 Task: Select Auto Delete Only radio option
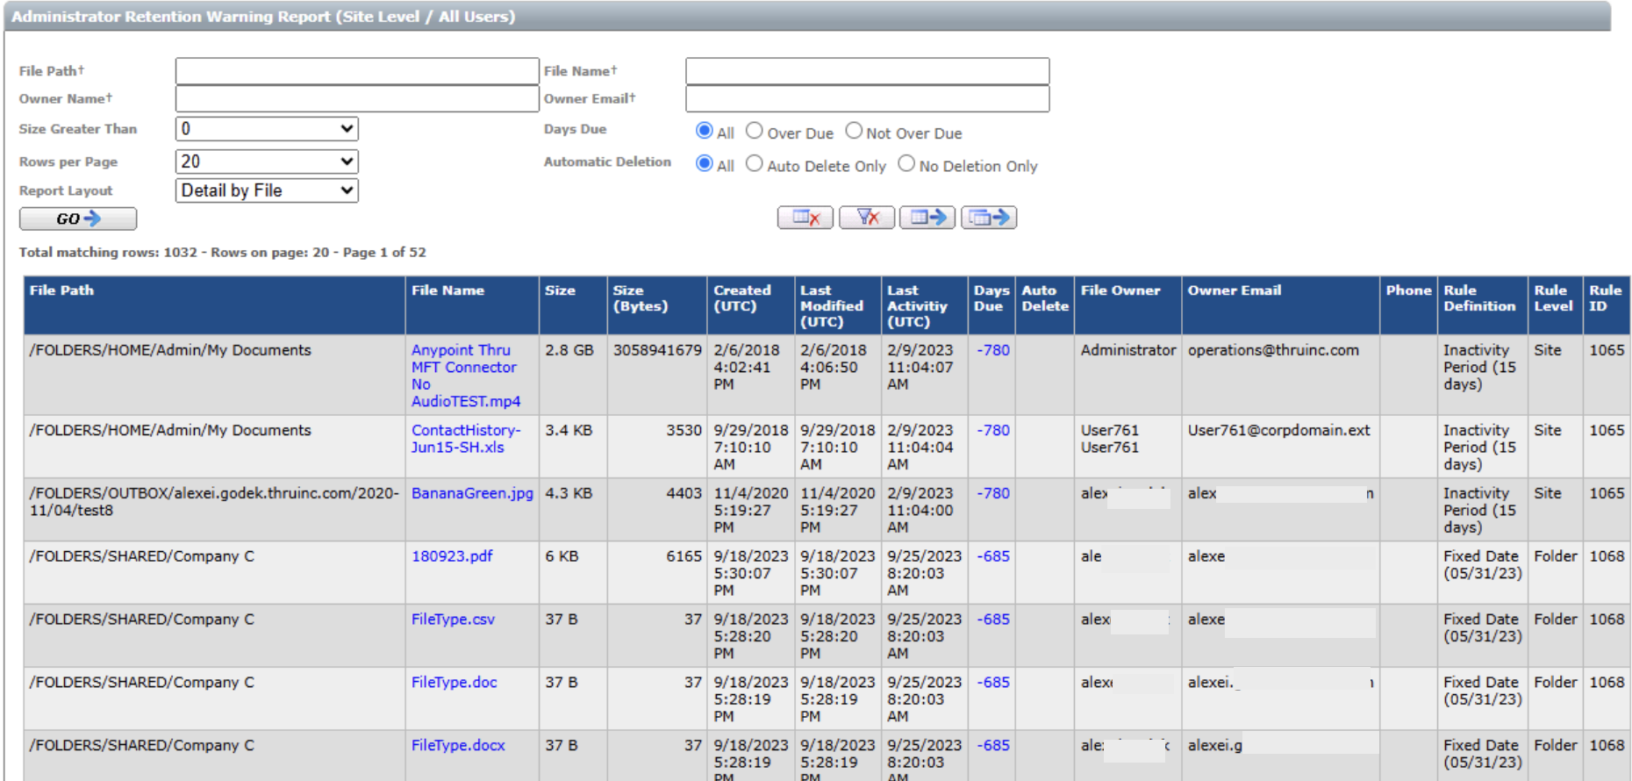click(755, 164)
